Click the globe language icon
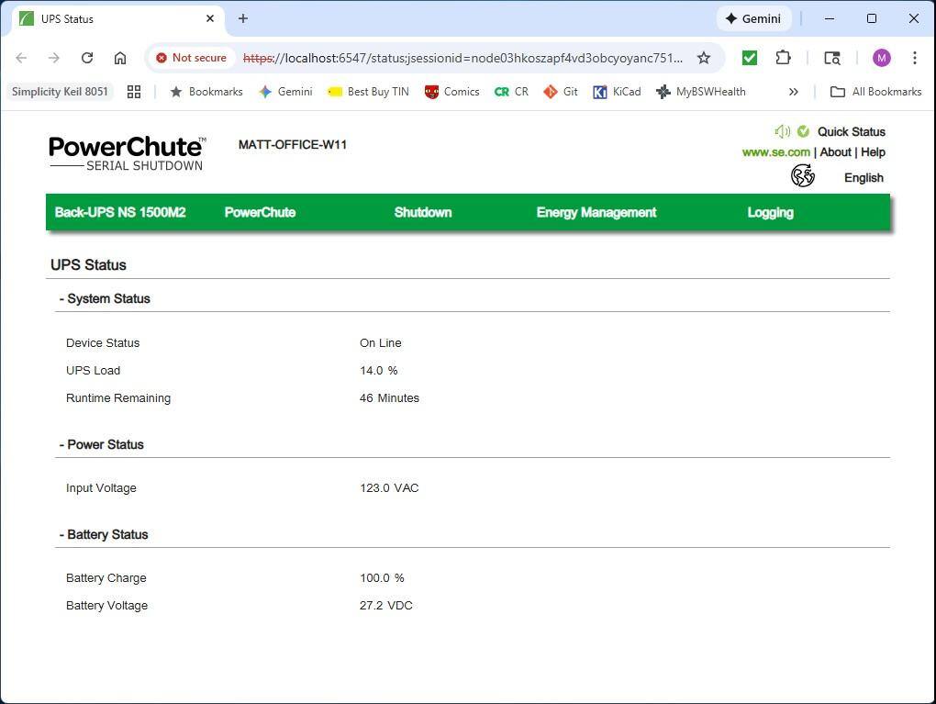The width and height of the screenshot is (936, 704). coord(803,176)
